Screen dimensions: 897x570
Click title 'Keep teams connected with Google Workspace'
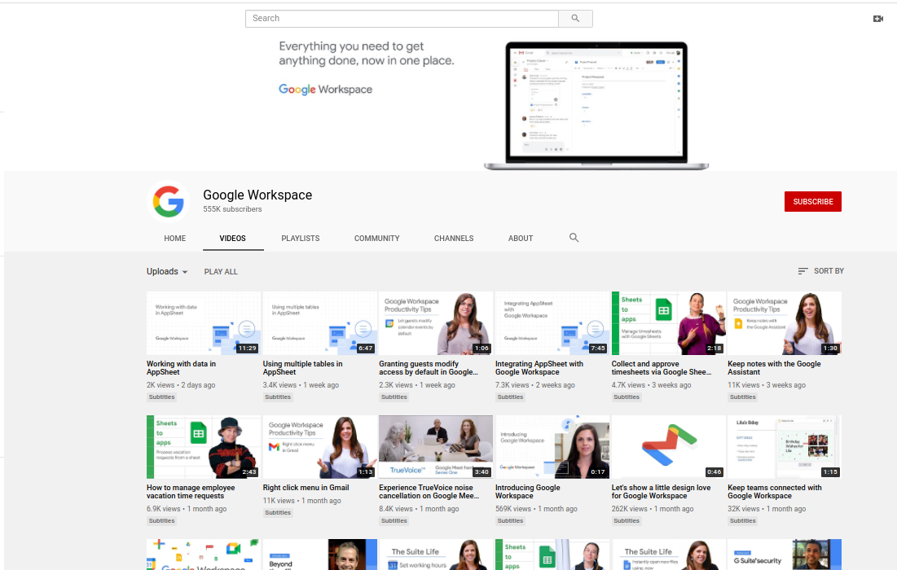(775, 492)
